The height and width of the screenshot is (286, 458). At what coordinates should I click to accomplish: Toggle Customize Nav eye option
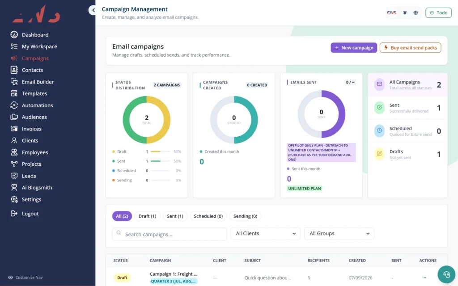[x=25, y=277]
